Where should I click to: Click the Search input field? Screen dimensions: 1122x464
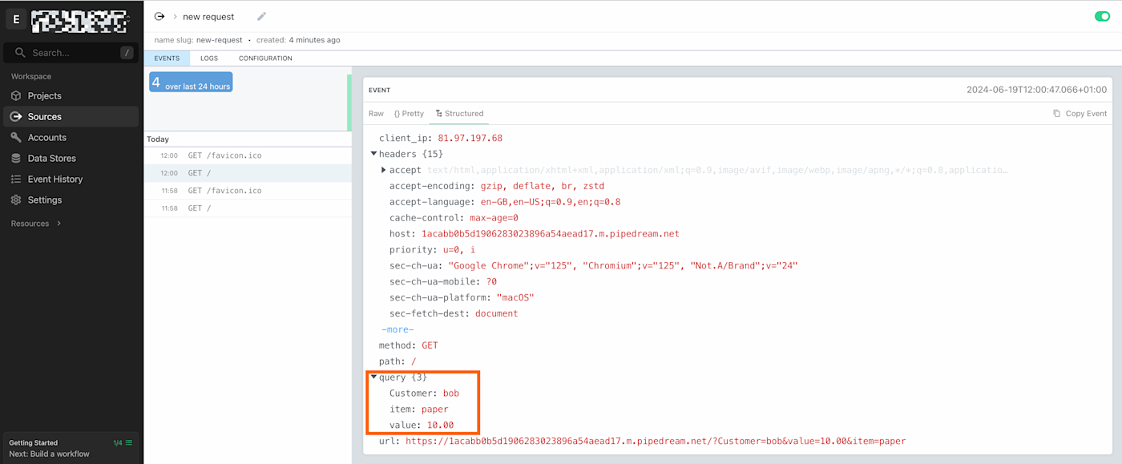[71, 53]
